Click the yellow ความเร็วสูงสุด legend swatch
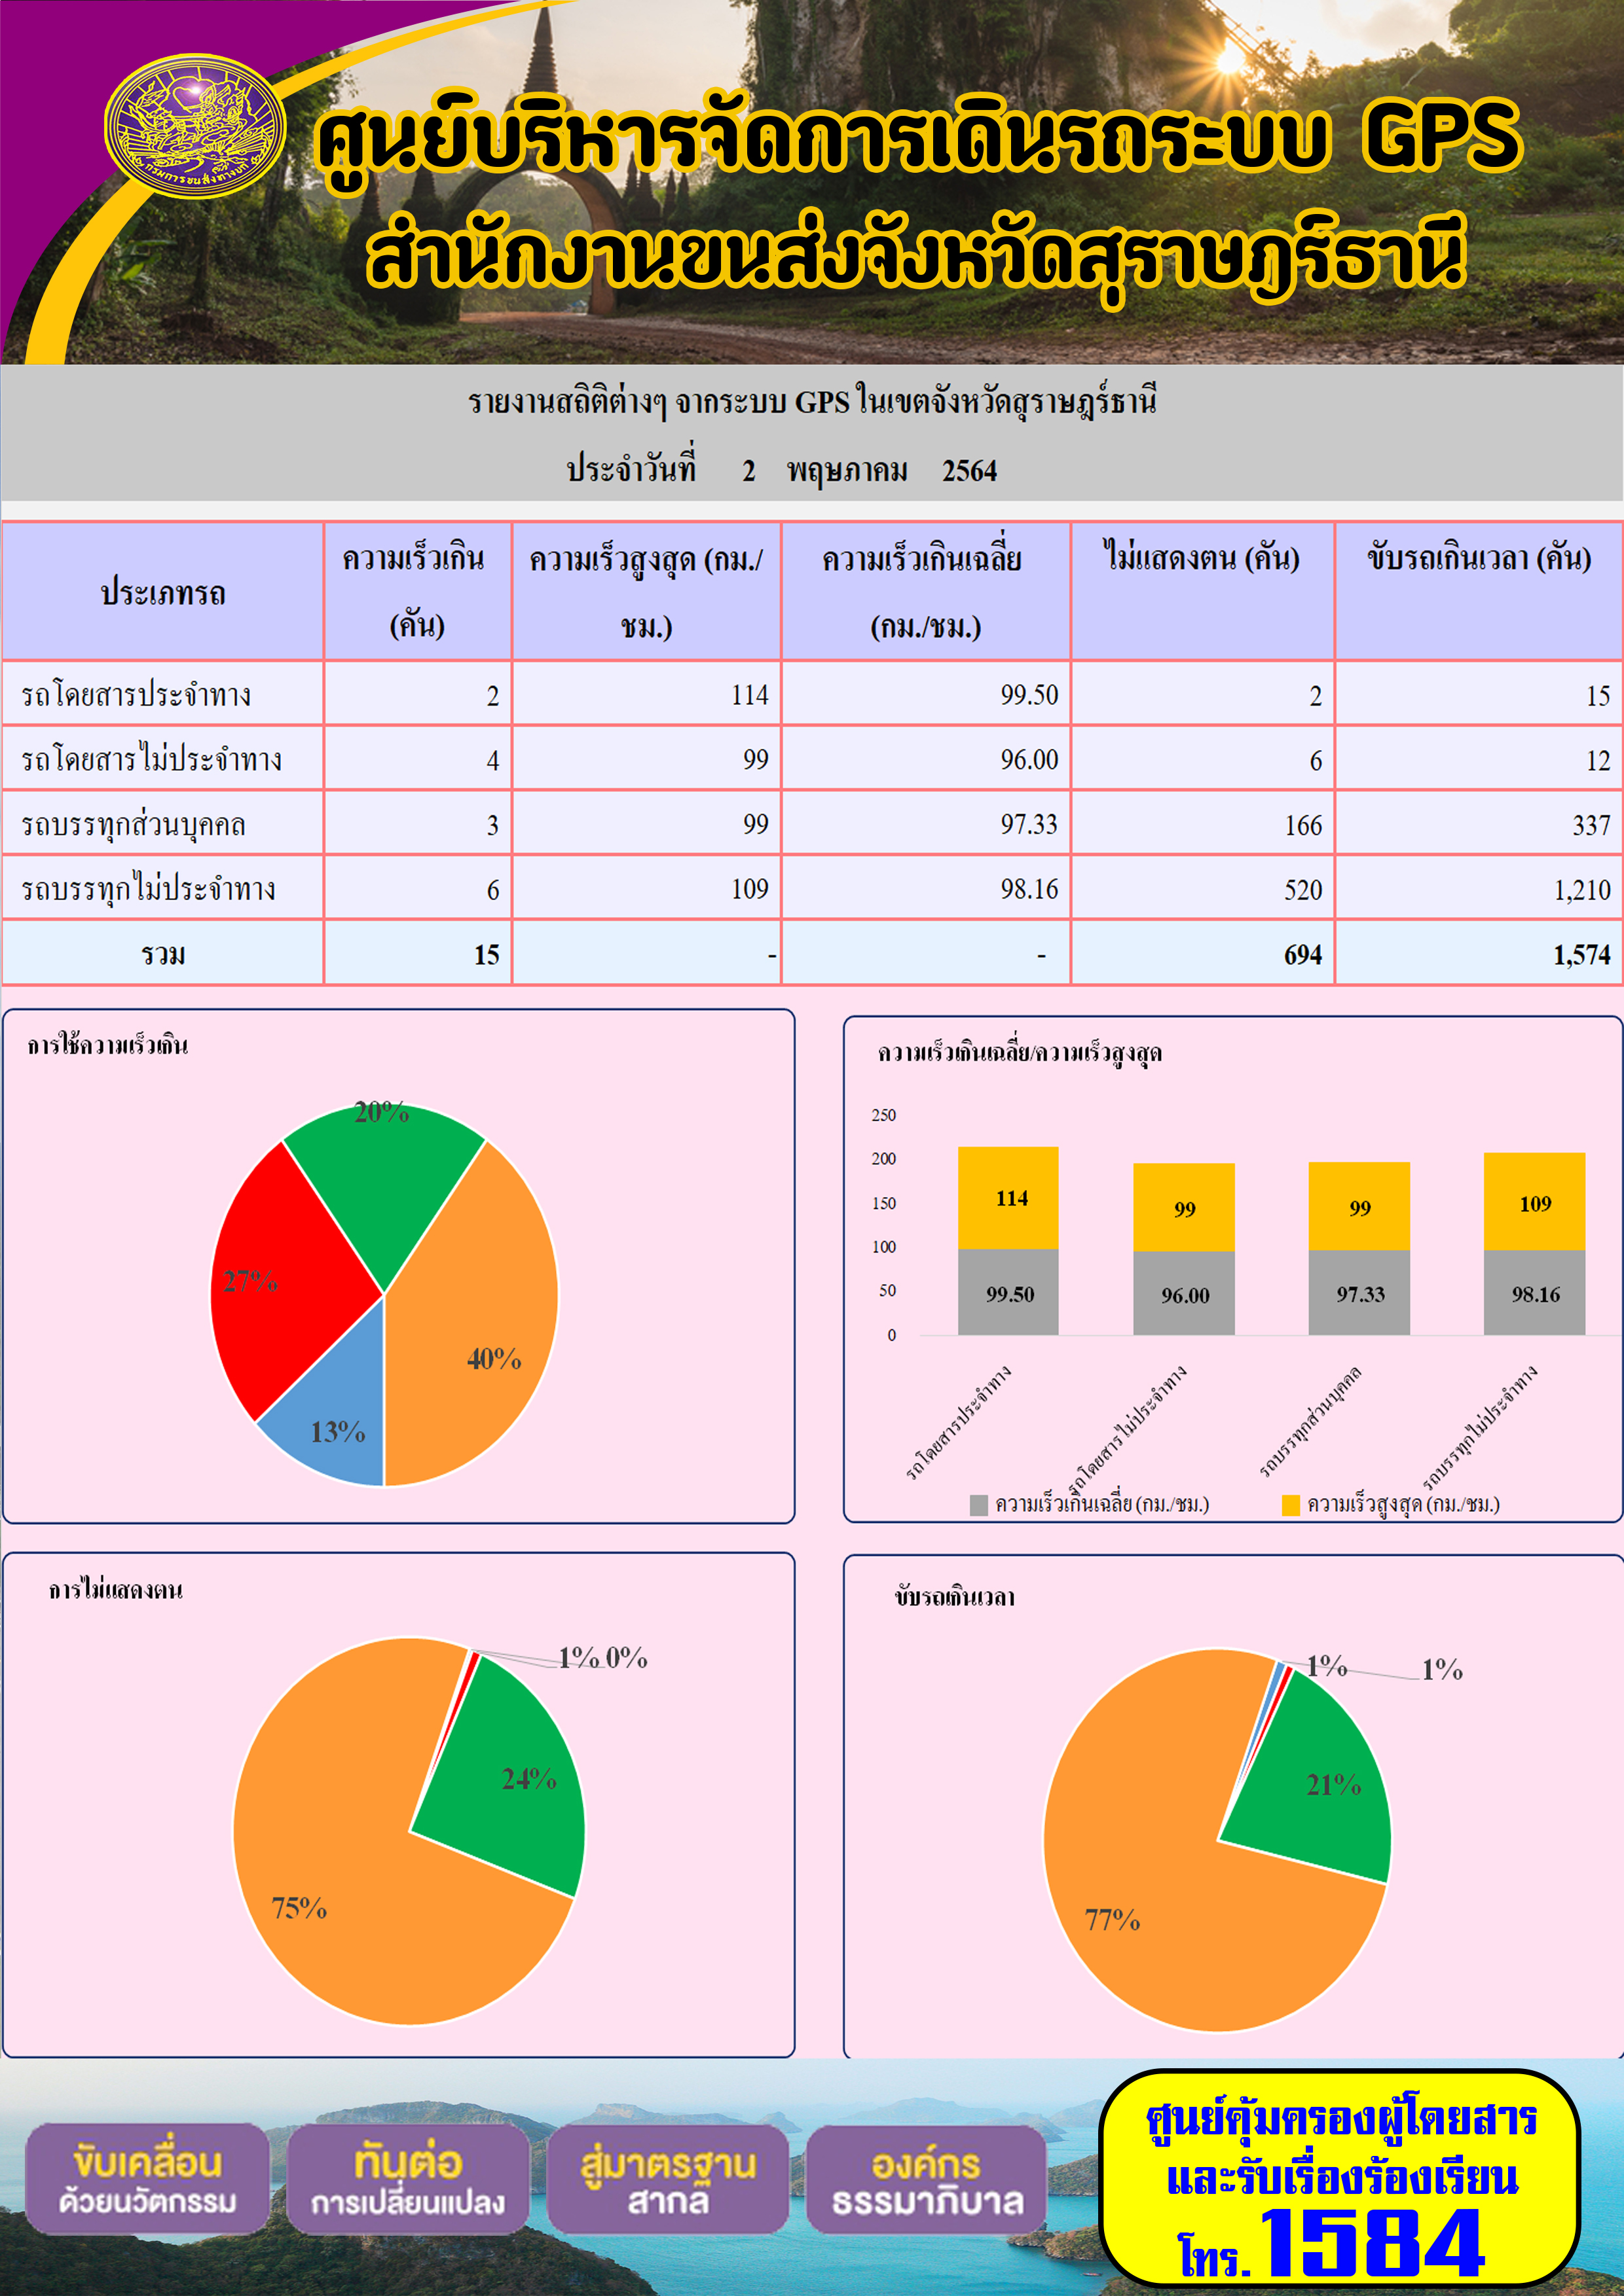 [1291, 1505]
